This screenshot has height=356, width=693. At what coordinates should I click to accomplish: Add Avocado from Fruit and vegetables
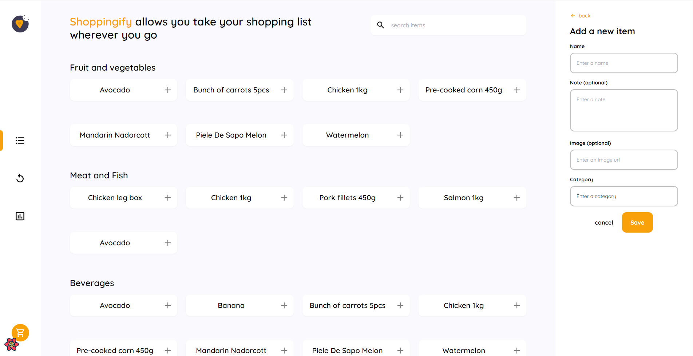tap(168, 90)
